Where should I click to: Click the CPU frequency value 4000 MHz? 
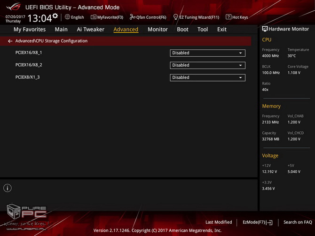coord(270,56)
